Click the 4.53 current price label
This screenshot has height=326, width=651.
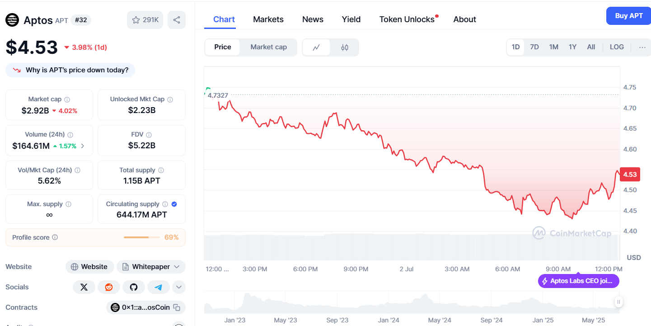pyautogui.click(x=630, y=175)
